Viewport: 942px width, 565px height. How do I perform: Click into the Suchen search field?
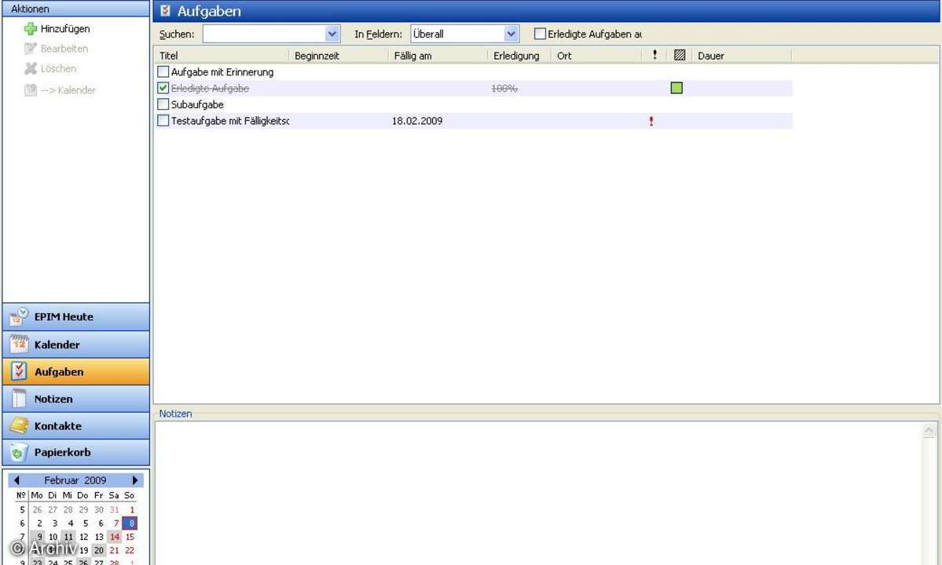(x=264, y=35)
